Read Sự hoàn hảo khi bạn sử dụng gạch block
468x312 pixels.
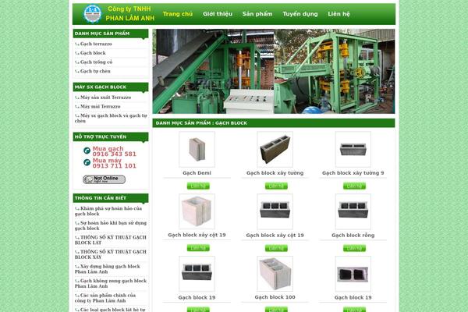[x=111, y=225]
